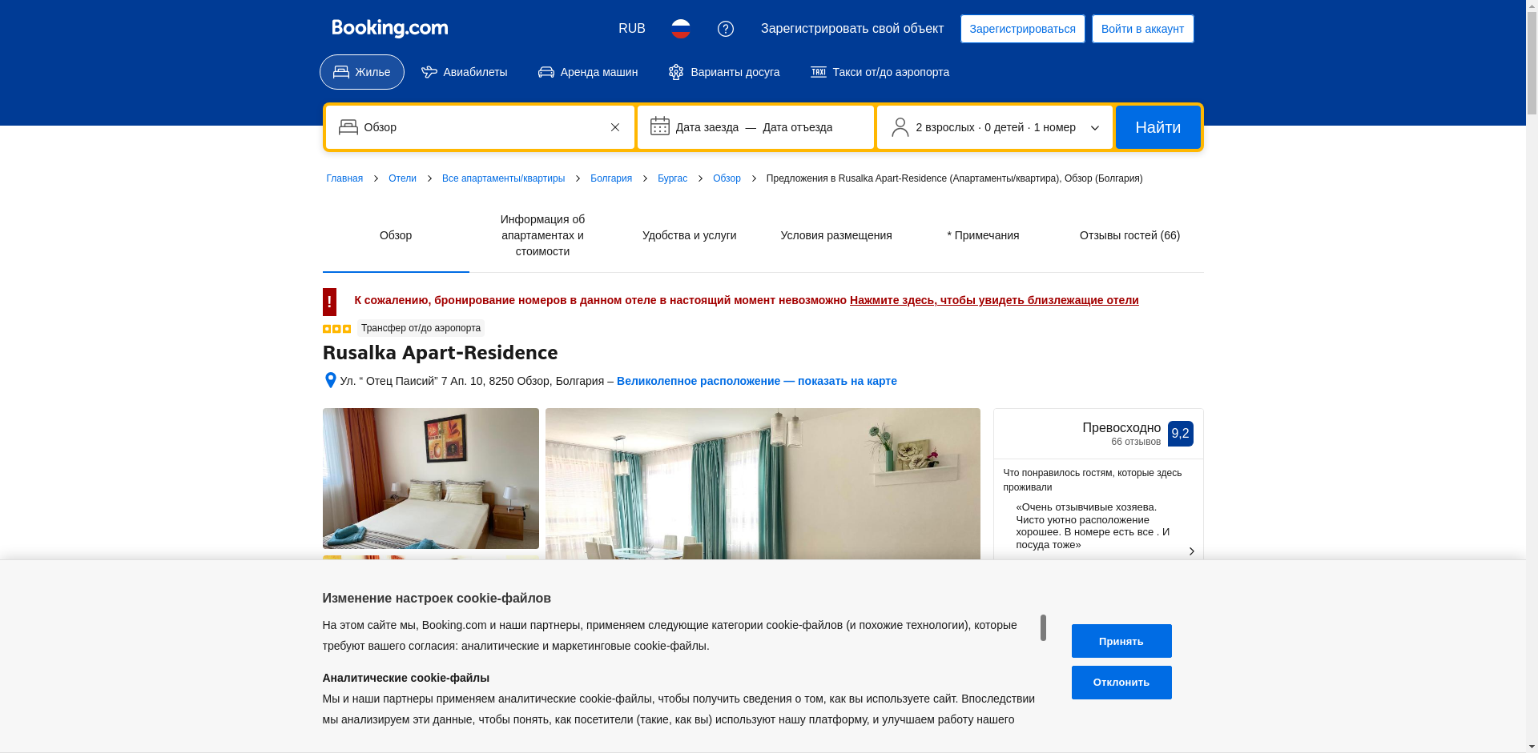
Task: Select the Удобства и услуги tab
Action: [689, 235]
